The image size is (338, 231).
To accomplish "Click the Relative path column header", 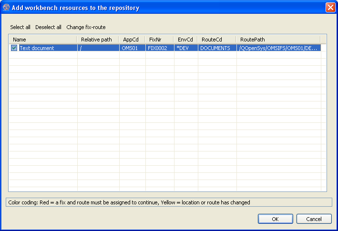I will [98, 40].
